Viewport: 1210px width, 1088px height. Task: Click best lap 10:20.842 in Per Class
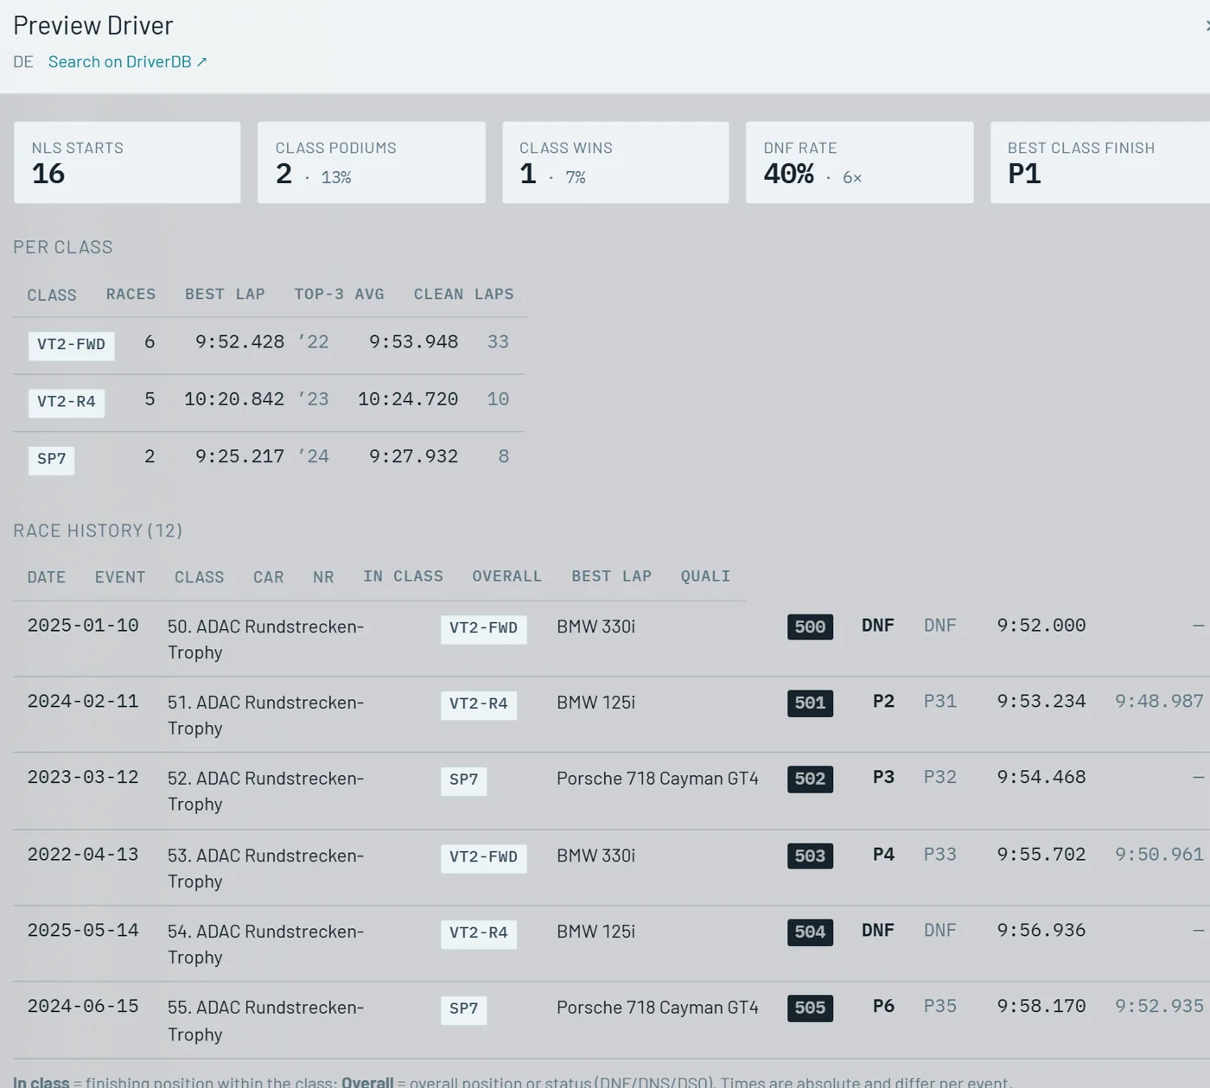point(234,399)
